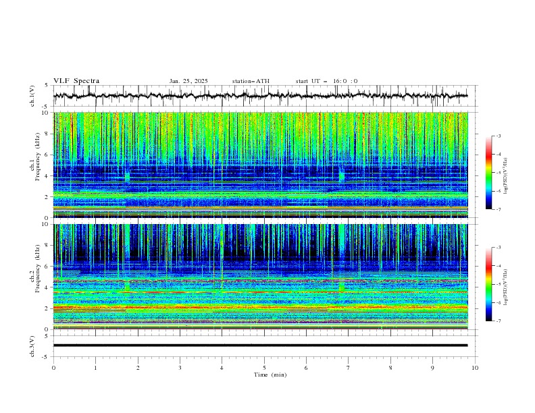The image size is (535, 413).
Task: Click the '-5' tick on the ch.3(V) axis
Action: coord(45,357)
